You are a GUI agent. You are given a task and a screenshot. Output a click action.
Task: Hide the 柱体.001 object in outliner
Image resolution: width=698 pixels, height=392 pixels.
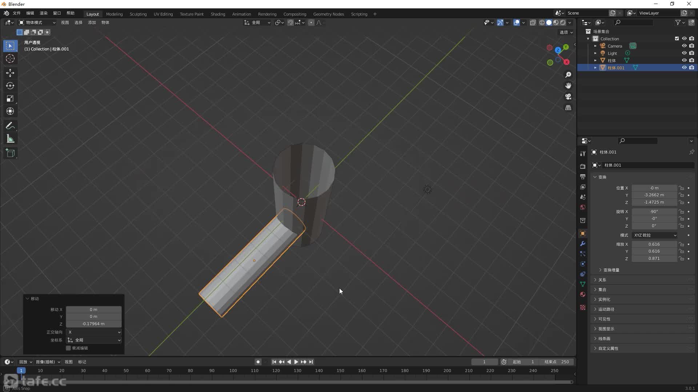[x=684, y=68]
